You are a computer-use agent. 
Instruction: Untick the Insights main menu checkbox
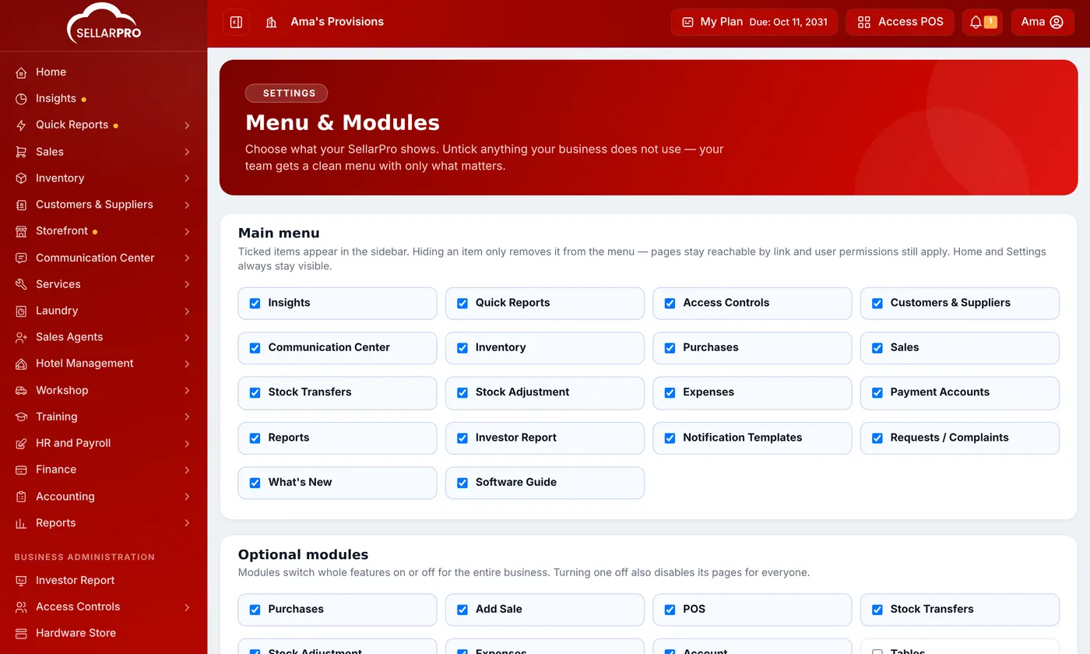[x=255, y=303]
